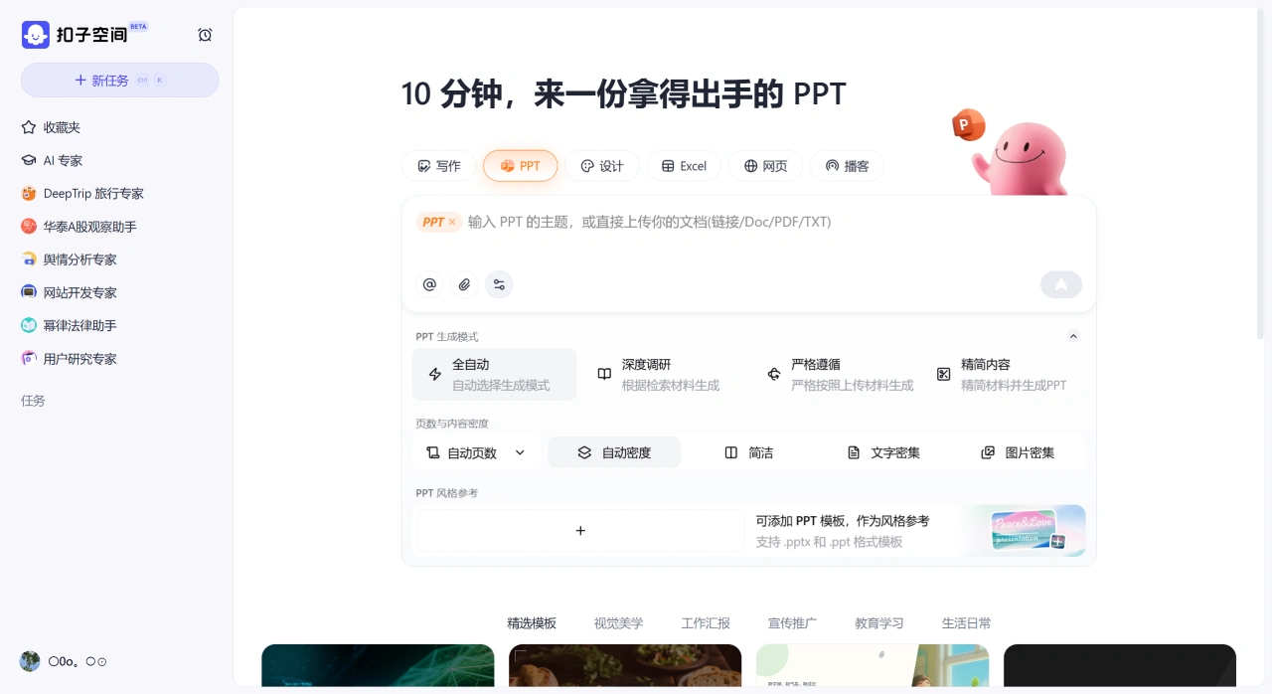Click the 新任务 button

tap(119, 80)
